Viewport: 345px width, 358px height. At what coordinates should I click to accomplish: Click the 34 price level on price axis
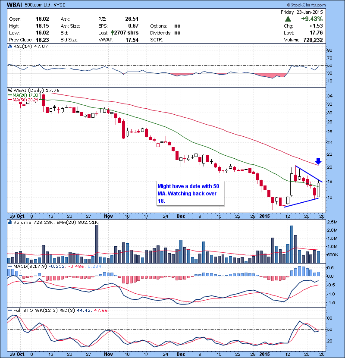tap(330, 96)
